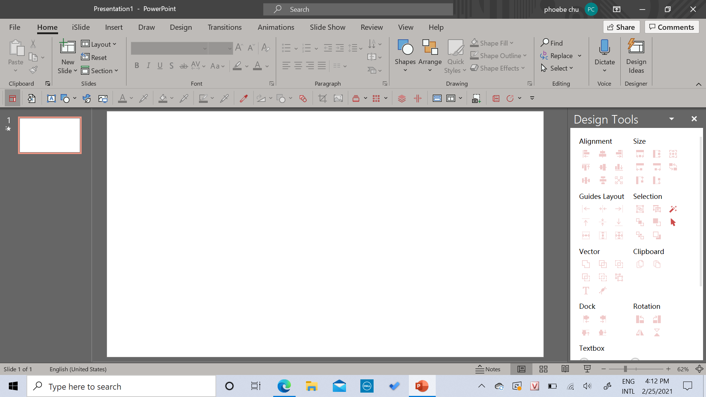The image size is (706, 397).
Task: Toggle Notes pane in status bar
Action: pos(488,369)
